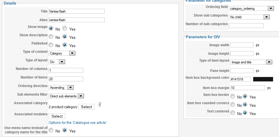Open the Type of content dropdown

[x=62, y=53]
